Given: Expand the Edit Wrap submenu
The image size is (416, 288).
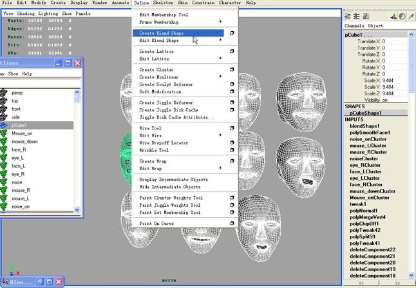Looking at the screenshot, I should click(x=220, y=168).
